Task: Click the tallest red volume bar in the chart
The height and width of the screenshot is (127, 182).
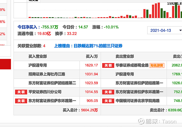Action: [159, 10]
